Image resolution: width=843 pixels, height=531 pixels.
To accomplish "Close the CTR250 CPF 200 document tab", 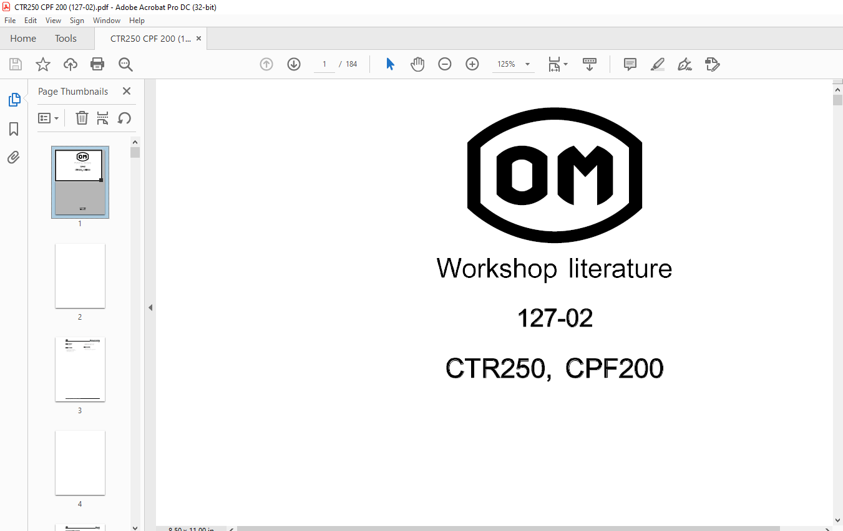I will pyautogui.click(x=199, y=39).
